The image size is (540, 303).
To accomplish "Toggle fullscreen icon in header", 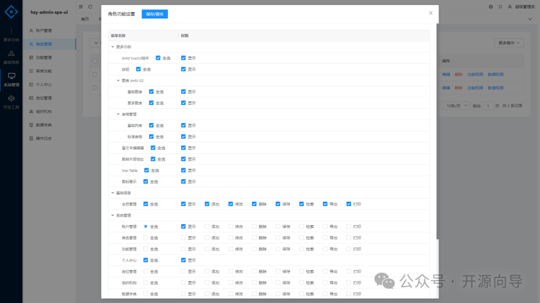I will coord(500,6).
